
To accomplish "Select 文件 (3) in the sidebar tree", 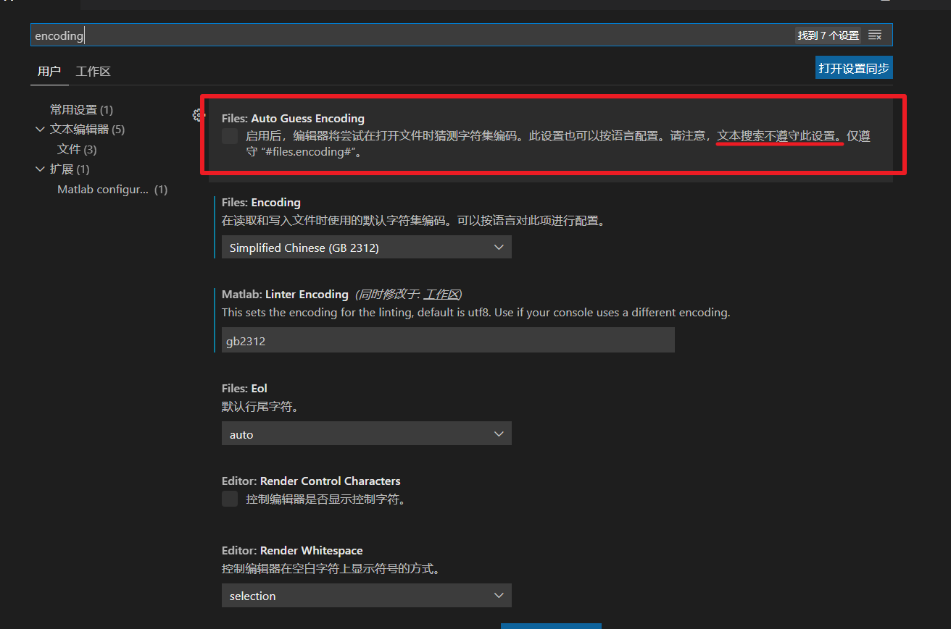I will coord(77,150).
